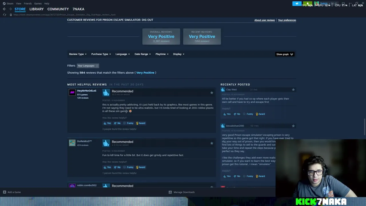Mark Clay West review as Funny

pos(248,114)
